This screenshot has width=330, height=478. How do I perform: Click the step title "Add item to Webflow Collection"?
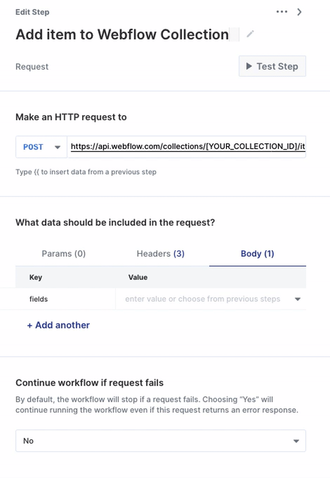pyautogui.click(x=122, y=34)
